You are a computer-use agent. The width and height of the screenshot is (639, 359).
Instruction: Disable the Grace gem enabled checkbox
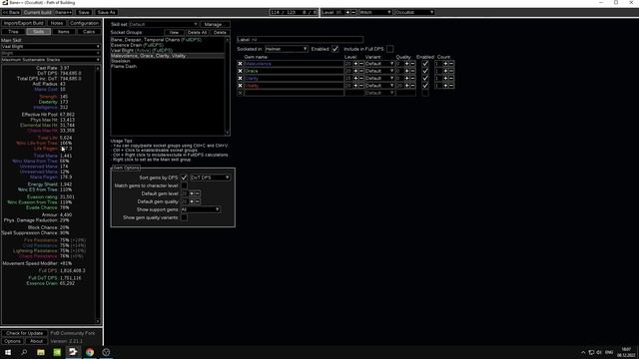[425, 71]
